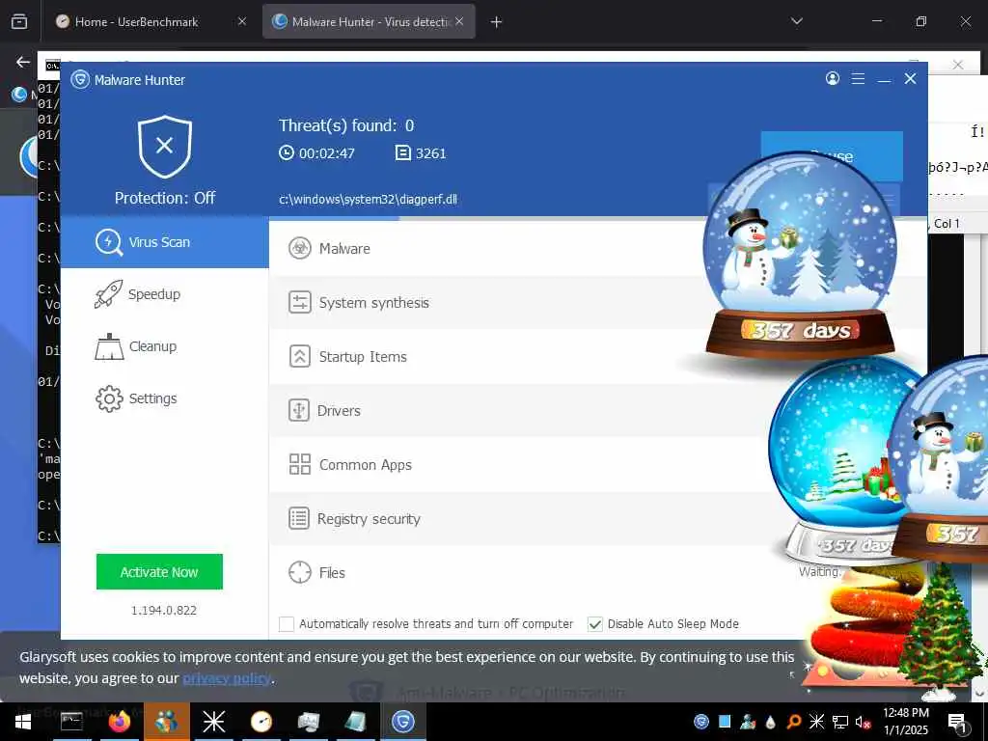Click the Malware Hunter taskbar icon
Screen dimensions: 988x741
pos(403,722)
